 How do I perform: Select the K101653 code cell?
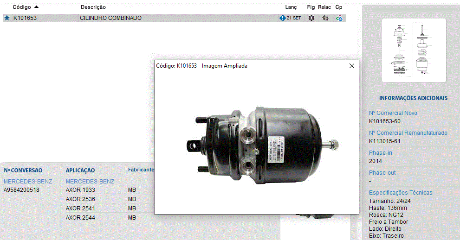tap(25, 18)
